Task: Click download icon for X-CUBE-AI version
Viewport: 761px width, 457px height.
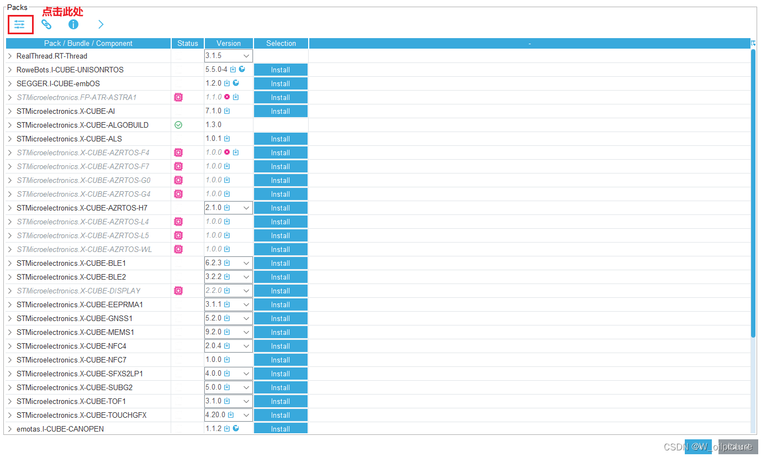Action: [227, 111]
